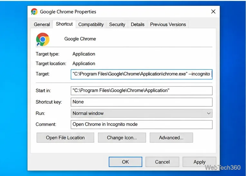The image size is (246, 176).
Task: Click the Shortcut key: label
Action: point(49,102)
